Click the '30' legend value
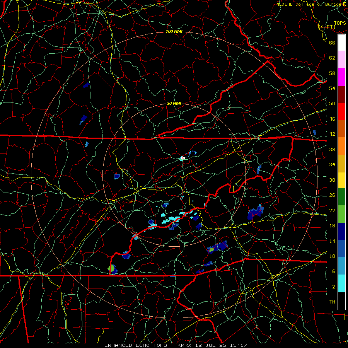This screenshot has height=348, width=348. point(332,180)
